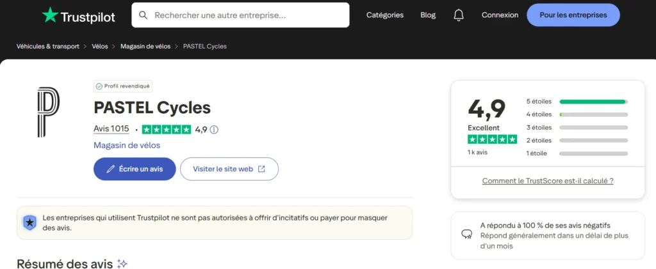
Task: Open the Trustpilot home logo
Action: 78,15
